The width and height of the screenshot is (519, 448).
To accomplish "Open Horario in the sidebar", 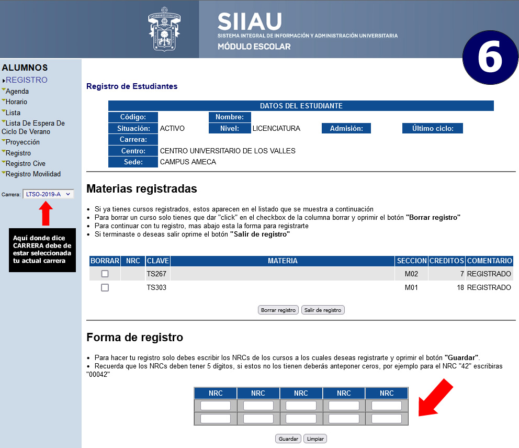I will click(16, 102).
